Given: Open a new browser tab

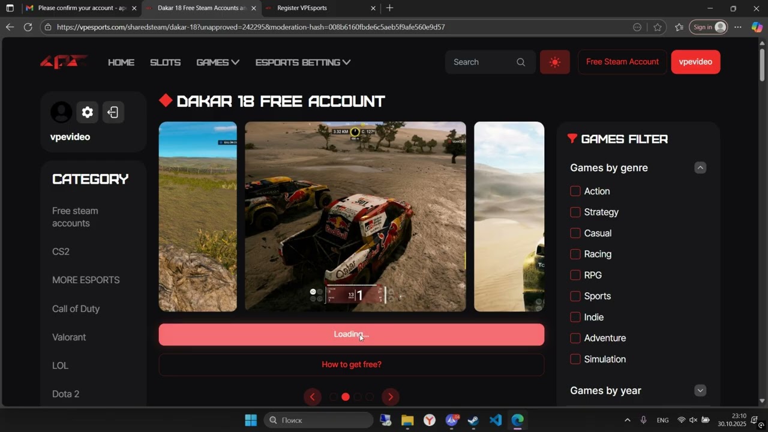Looking at the screenshot, I should pos(390,8).
